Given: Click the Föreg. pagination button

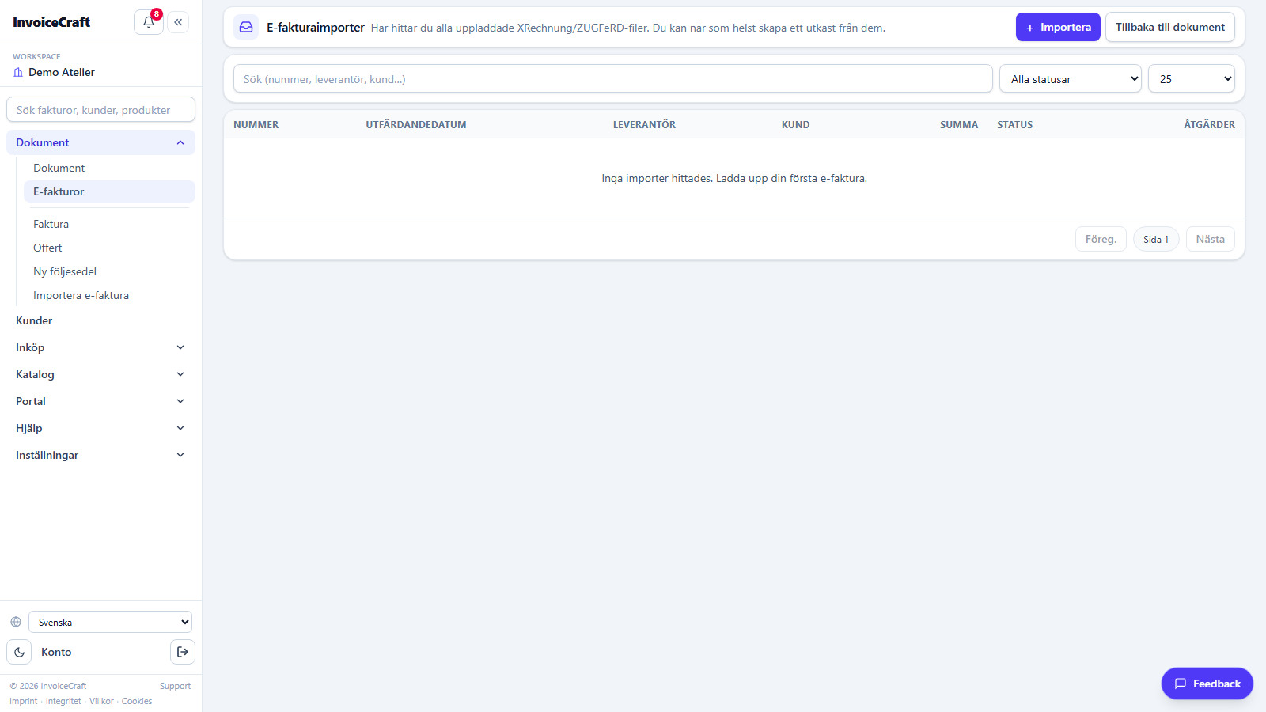Looking at the screenshot, I should point(1101,239).
